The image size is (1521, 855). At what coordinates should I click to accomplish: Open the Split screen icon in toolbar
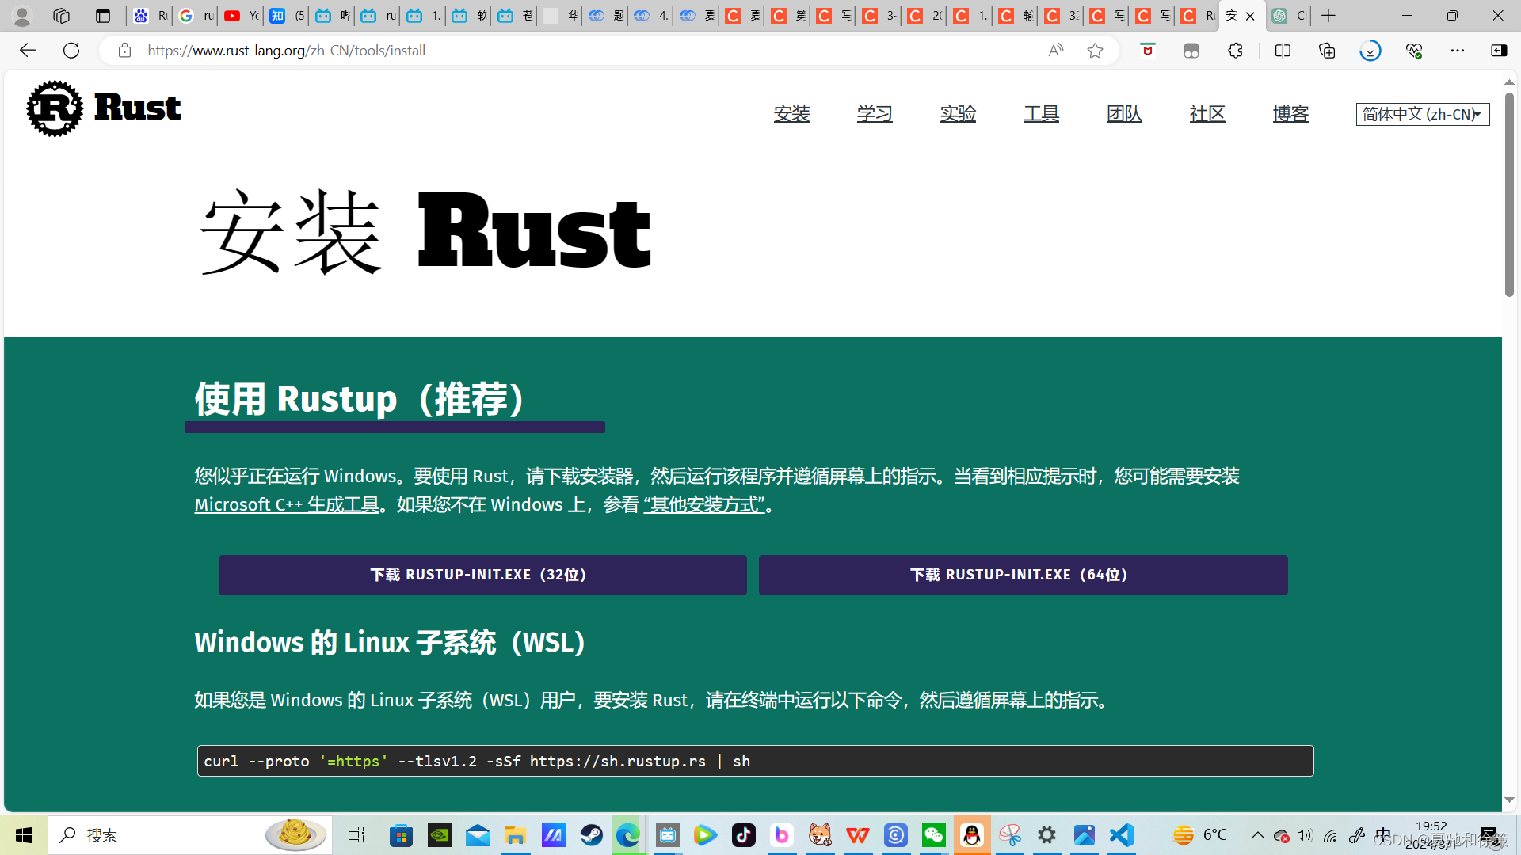click(x=1283, y=50)
